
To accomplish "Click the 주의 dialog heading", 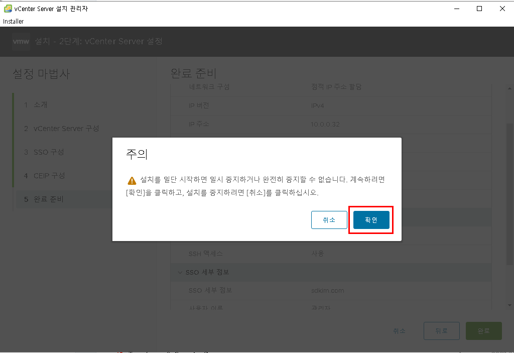I will tap(137, 154).
